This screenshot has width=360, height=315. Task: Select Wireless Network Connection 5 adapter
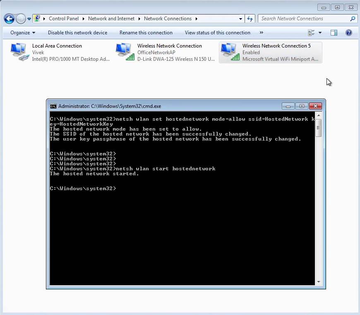tap(230, 52)
